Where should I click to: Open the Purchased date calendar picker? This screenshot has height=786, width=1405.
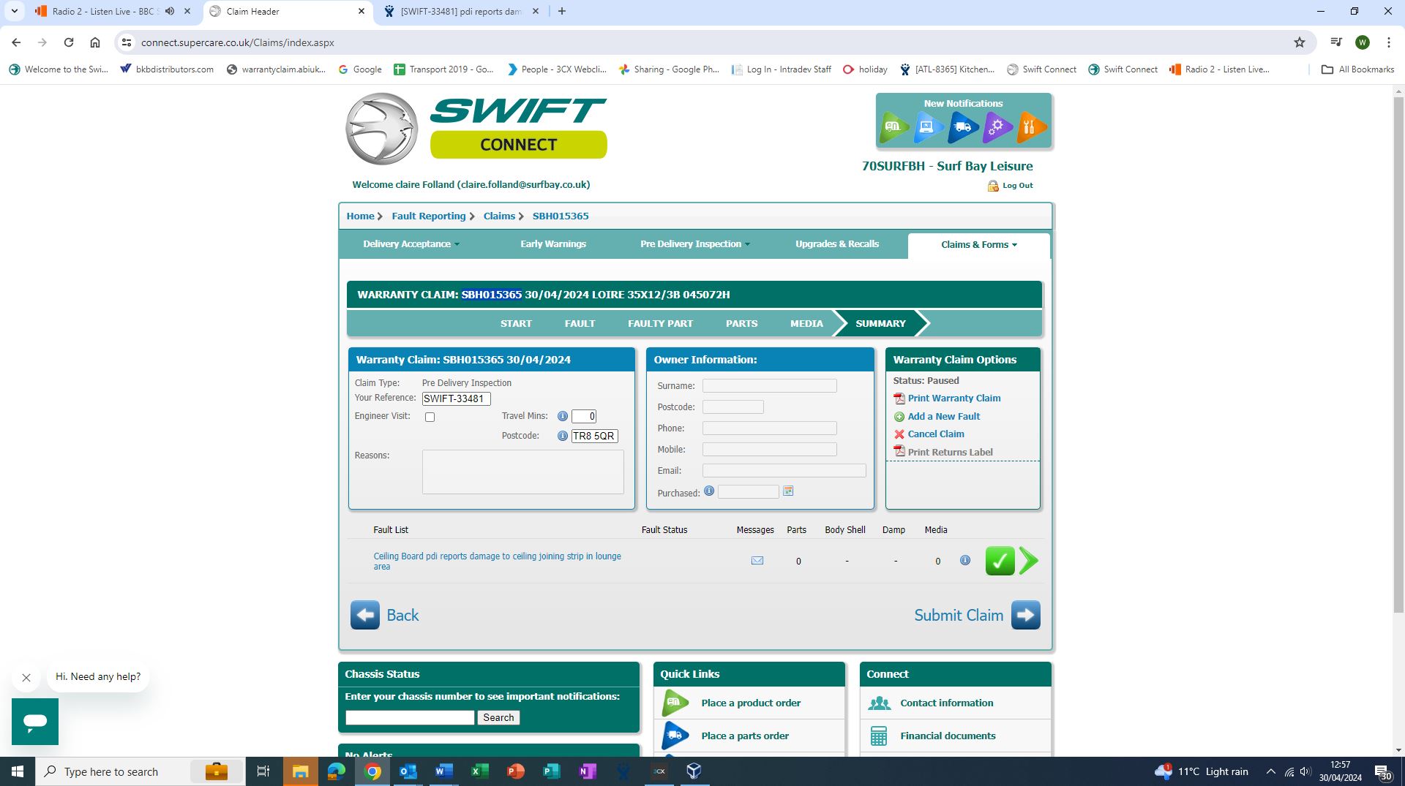click(788, 491)
